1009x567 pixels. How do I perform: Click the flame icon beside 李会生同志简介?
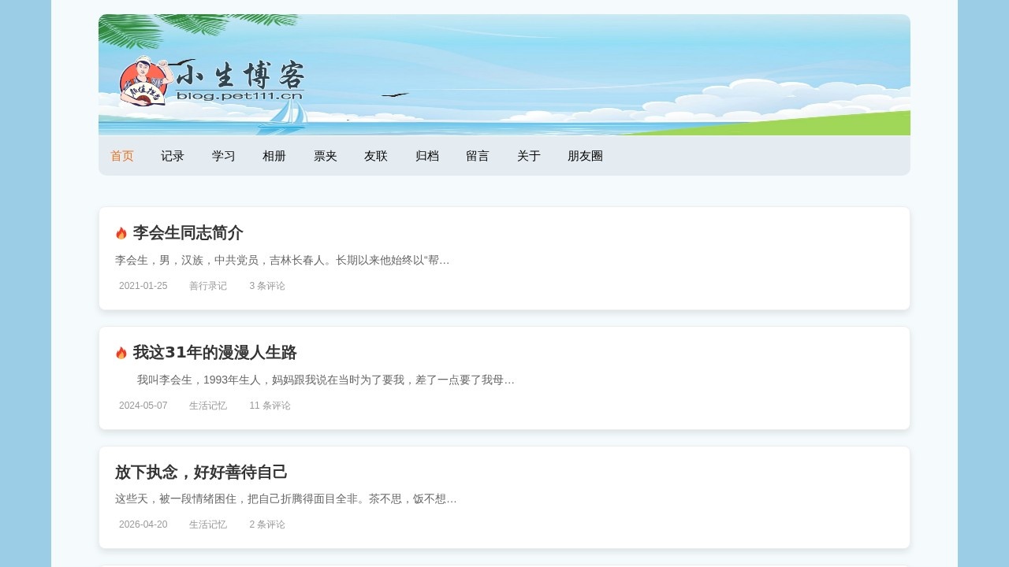pos(121,233)
